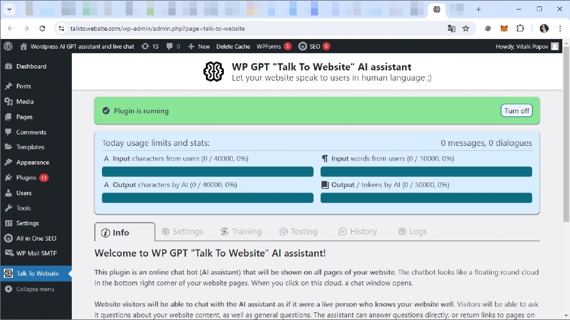Click the Talk To Website brain icon in sidebar
The image size is (570, 320).
point(8,273)
